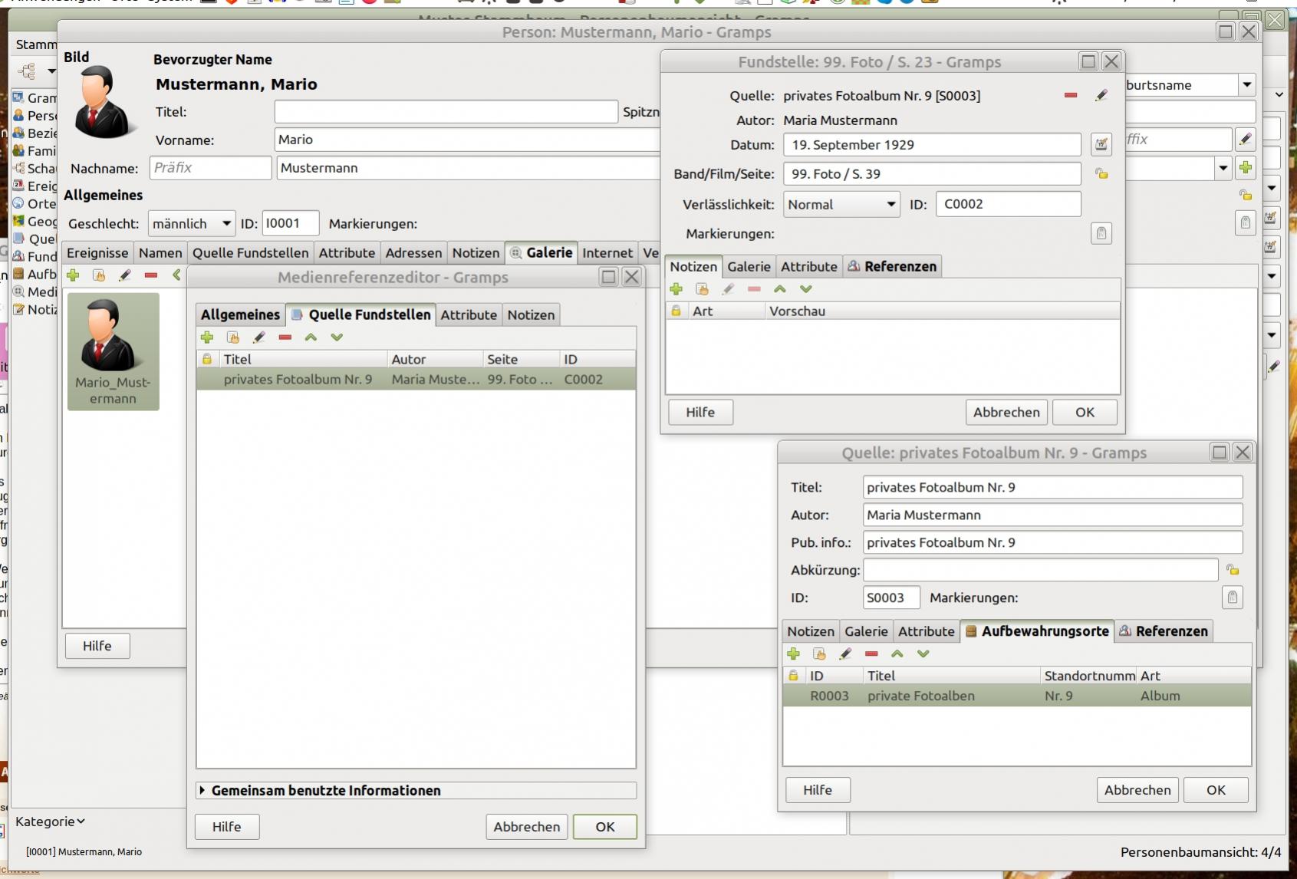Image resolution: width=1297 pixels, height=879 pixels.
Task: Select the Mario_Mustermann gallery thumbnail
Action: coord(114,351)
